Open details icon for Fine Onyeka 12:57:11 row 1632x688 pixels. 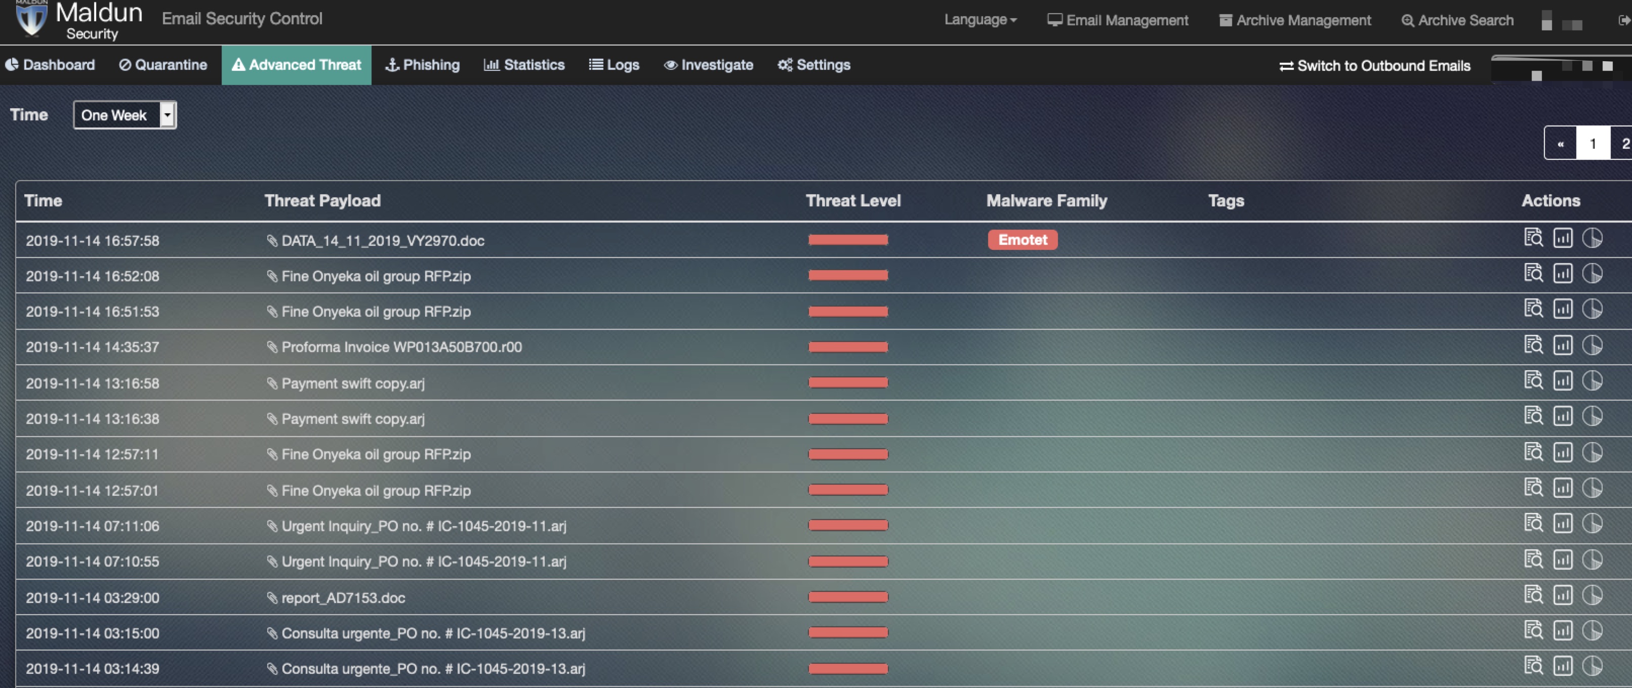point(1533,453)
